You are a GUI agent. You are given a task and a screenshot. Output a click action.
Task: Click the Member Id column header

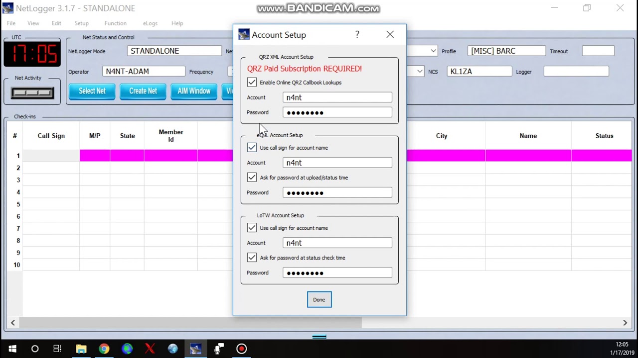click(x=171, y=136)
